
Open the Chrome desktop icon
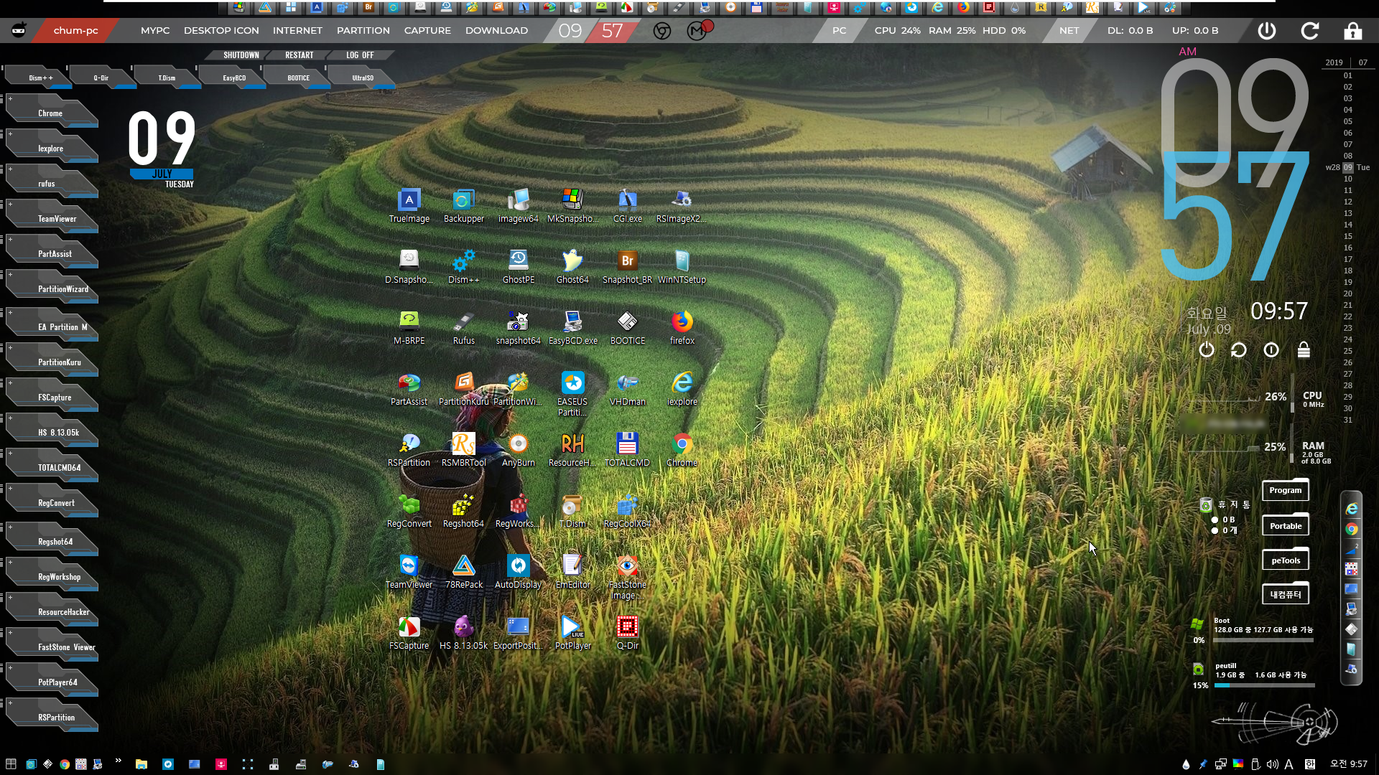click(x=682, y=450)
